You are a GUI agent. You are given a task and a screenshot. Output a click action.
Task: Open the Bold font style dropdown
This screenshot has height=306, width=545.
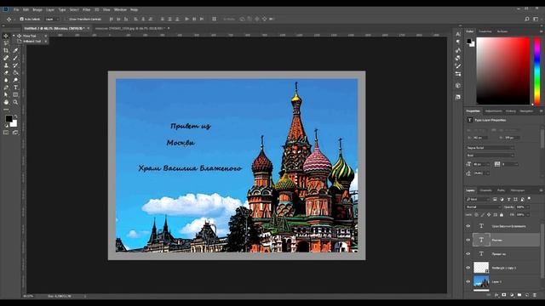[x=490, y=156]
